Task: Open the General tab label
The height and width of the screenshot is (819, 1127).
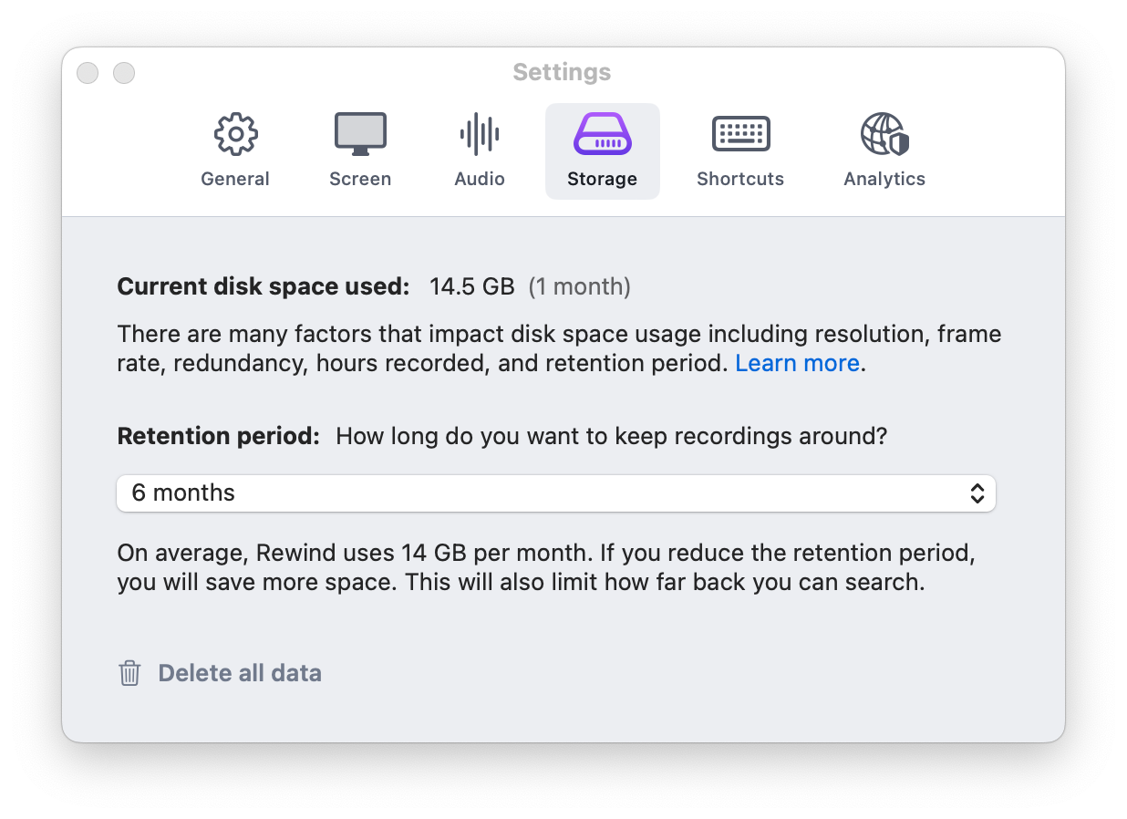Action: click(x=235, y=179)
